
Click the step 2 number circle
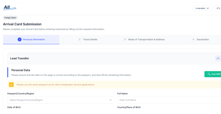[x=80, y=40]
